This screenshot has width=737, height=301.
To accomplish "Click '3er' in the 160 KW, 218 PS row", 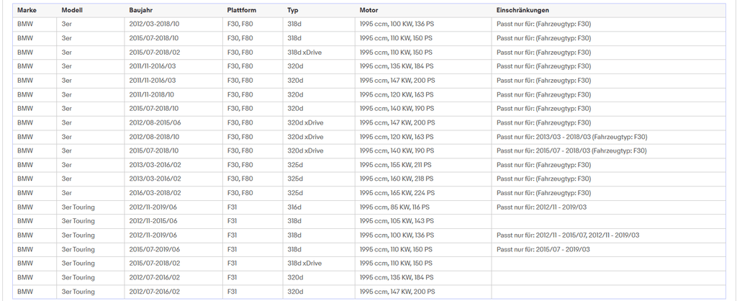I will (x=67, y=179).
